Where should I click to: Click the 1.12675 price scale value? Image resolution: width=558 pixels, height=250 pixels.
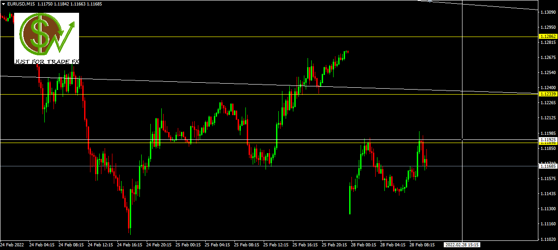(548, 57)
